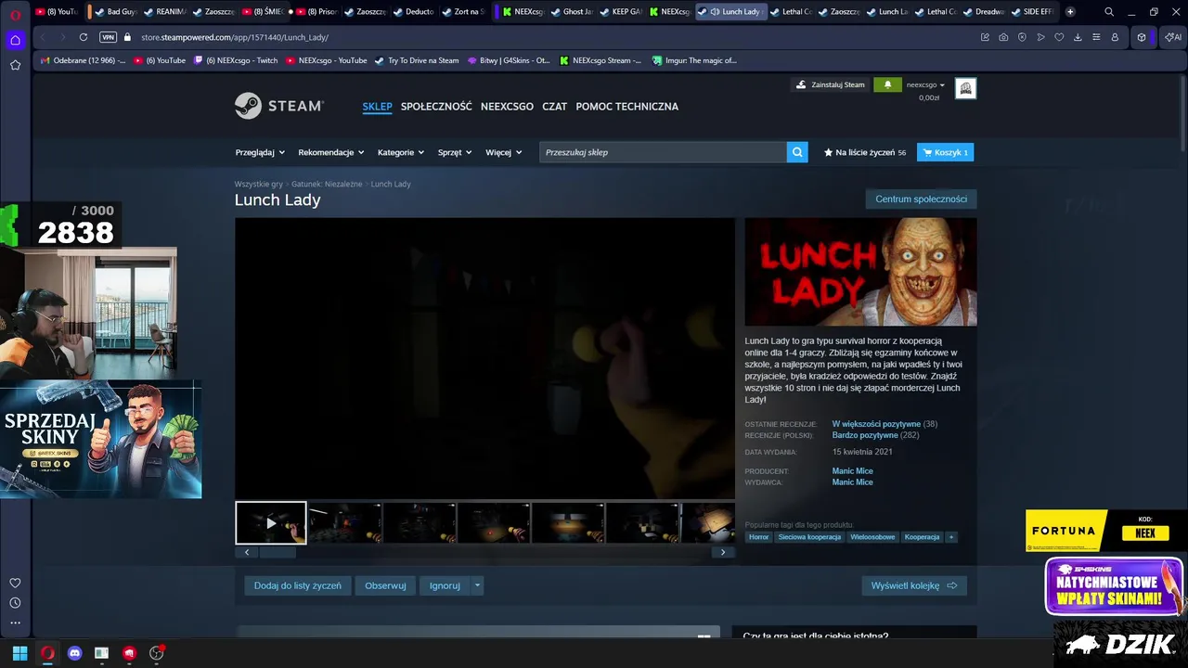
Task: Expand more tags with the plus button
Action: (x=950, y=537)
